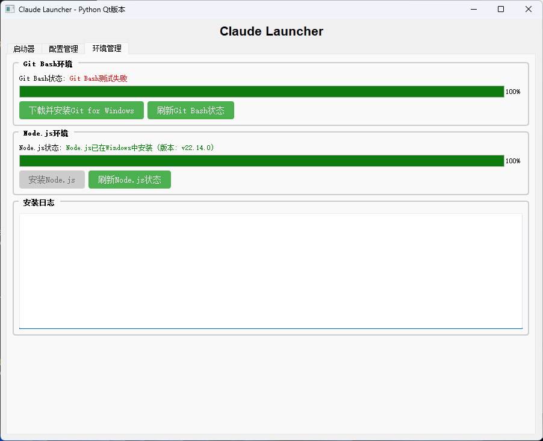543x441 pixels.
Task: Click the 安装日志 group title
Action: click(39, 202)
